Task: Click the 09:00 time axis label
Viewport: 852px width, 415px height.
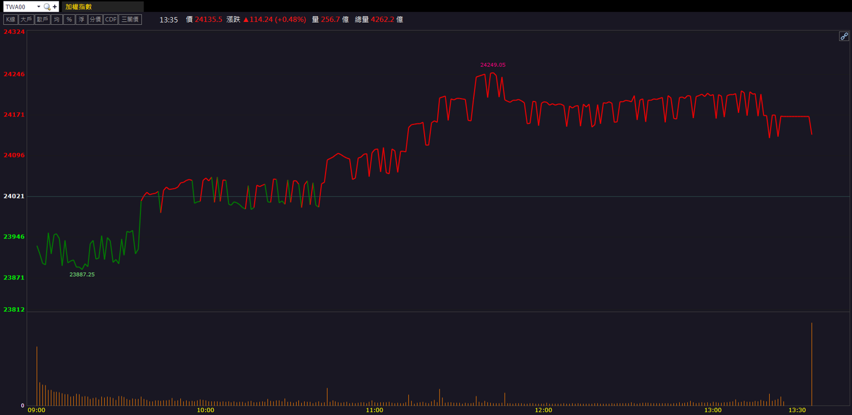Action: click(36, 410)
